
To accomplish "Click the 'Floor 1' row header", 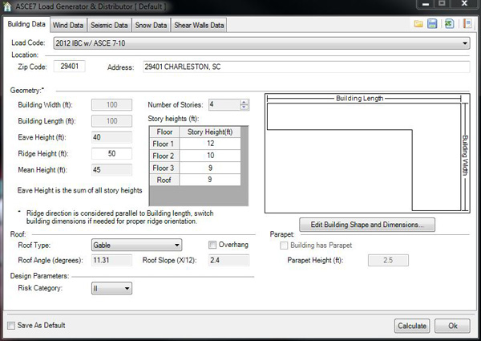I will pyautogui.click(x=164, y=144).
